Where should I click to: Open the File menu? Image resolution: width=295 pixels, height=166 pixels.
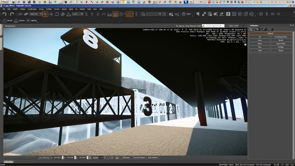(4, 9)
